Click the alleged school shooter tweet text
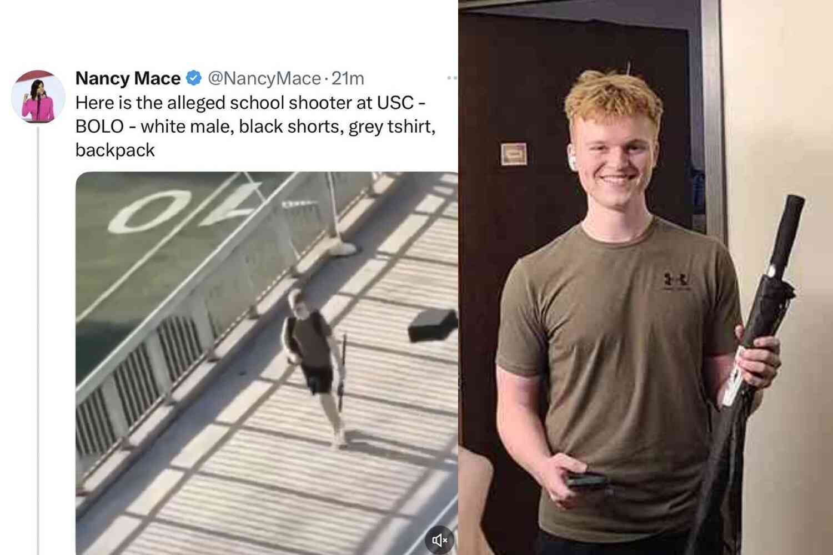 coord(255,126)
